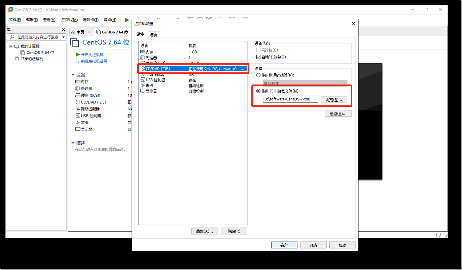Screen dimensions: 462x270
Task: Click the VMware Workstation logo in title bar
Action: (x=10, y=10)
